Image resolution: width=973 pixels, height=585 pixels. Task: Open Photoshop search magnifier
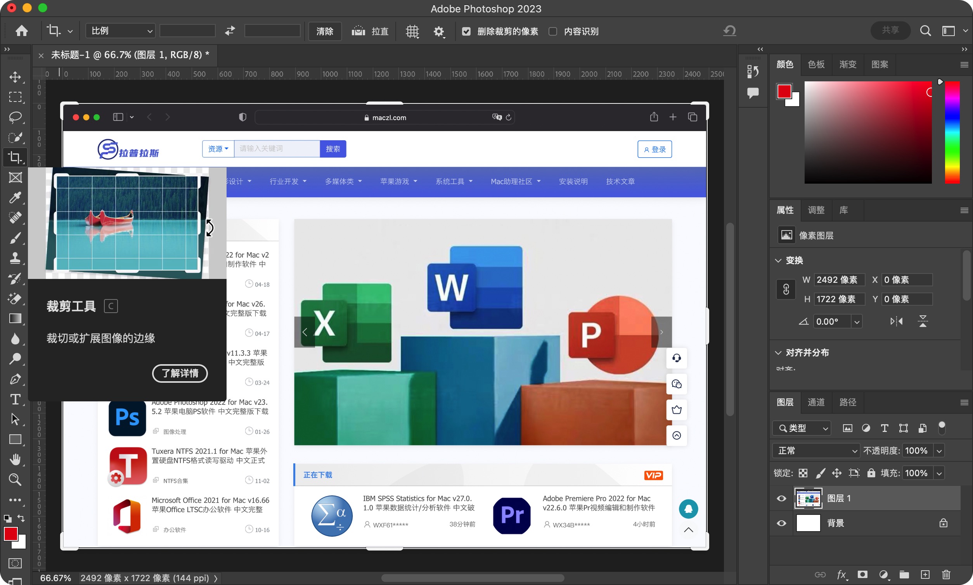tap(925, 31)
